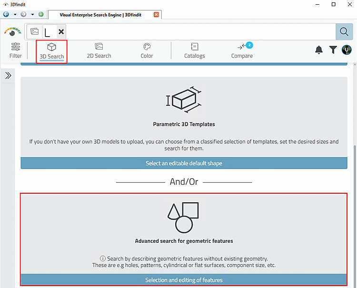357x288 pixels.
Task: Click the 3Dfindit title bar app icon
Action: pyautogui.click(x=6, y=4)
